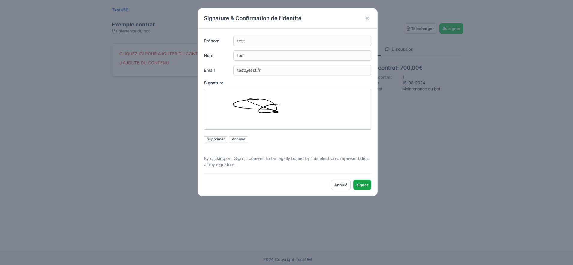The width and height of the screenshot is (573, 265).
Task: Close the signature dialog with X
Action: pyautogui.click(x=367, y=19)
